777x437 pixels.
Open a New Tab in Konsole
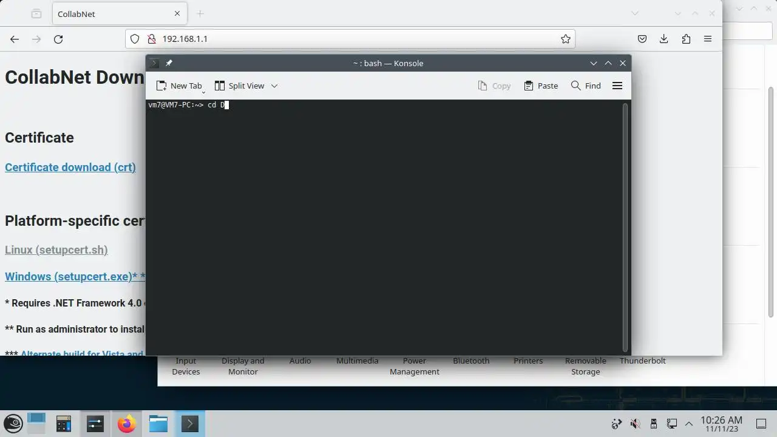click(x=178, y=86)
